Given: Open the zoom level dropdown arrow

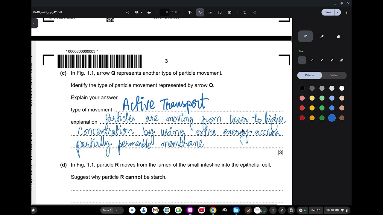Looking at the screenshot, I should (142, 13).
